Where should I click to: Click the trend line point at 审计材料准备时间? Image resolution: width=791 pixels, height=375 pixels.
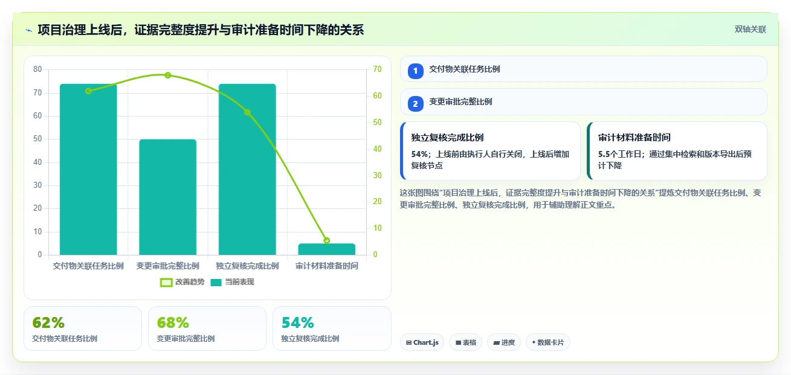326,240
